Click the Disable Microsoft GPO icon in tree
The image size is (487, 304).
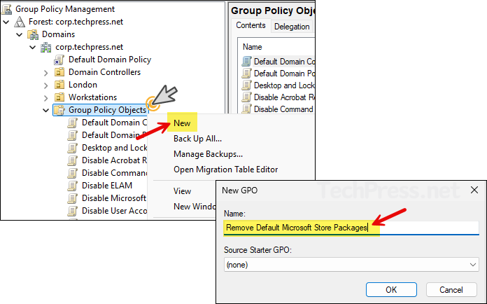[72, 198]
